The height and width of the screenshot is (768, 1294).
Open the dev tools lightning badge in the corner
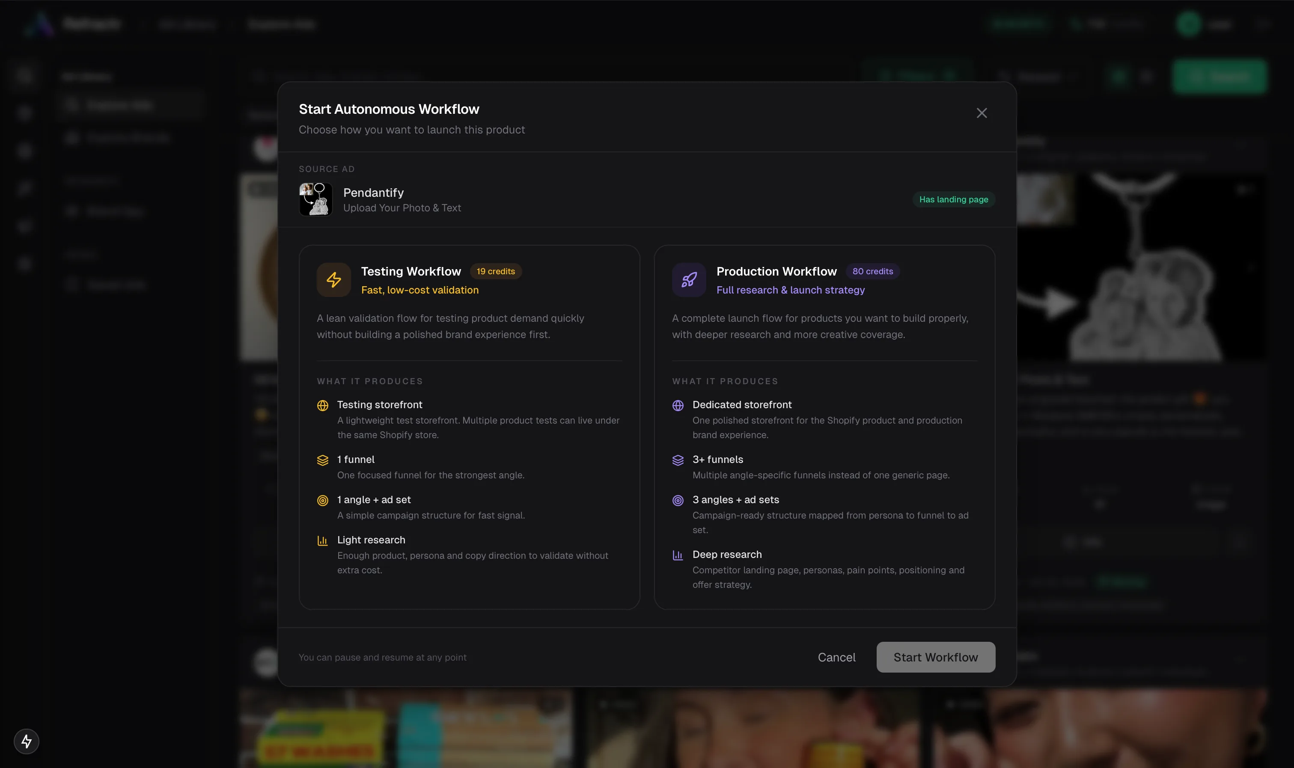point(27,741)
